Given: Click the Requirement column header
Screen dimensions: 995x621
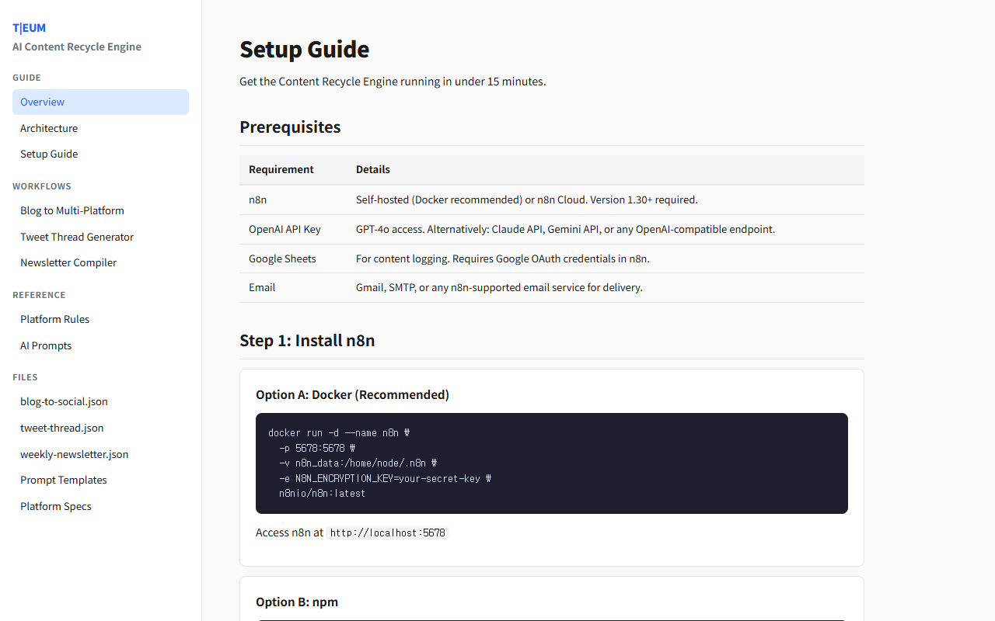Looking at the screenshot, I should [281, 169].
